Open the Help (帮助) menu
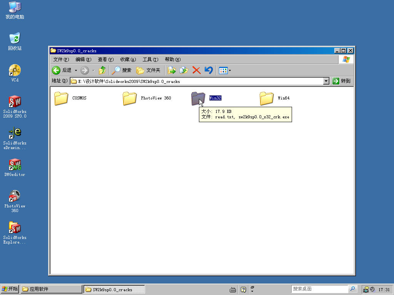The height and width of the screenshot is (295, 394). coord(173,60)
